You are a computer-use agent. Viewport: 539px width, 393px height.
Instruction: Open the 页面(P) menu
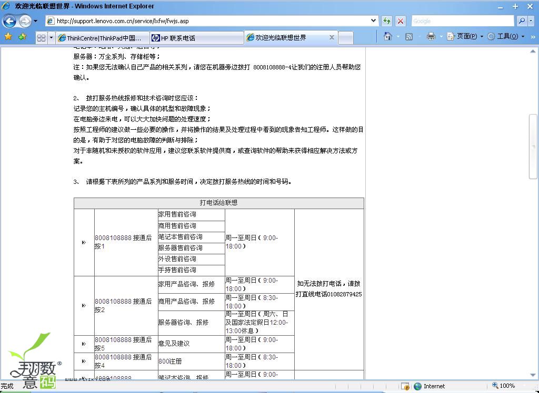(x=465, y=36)
